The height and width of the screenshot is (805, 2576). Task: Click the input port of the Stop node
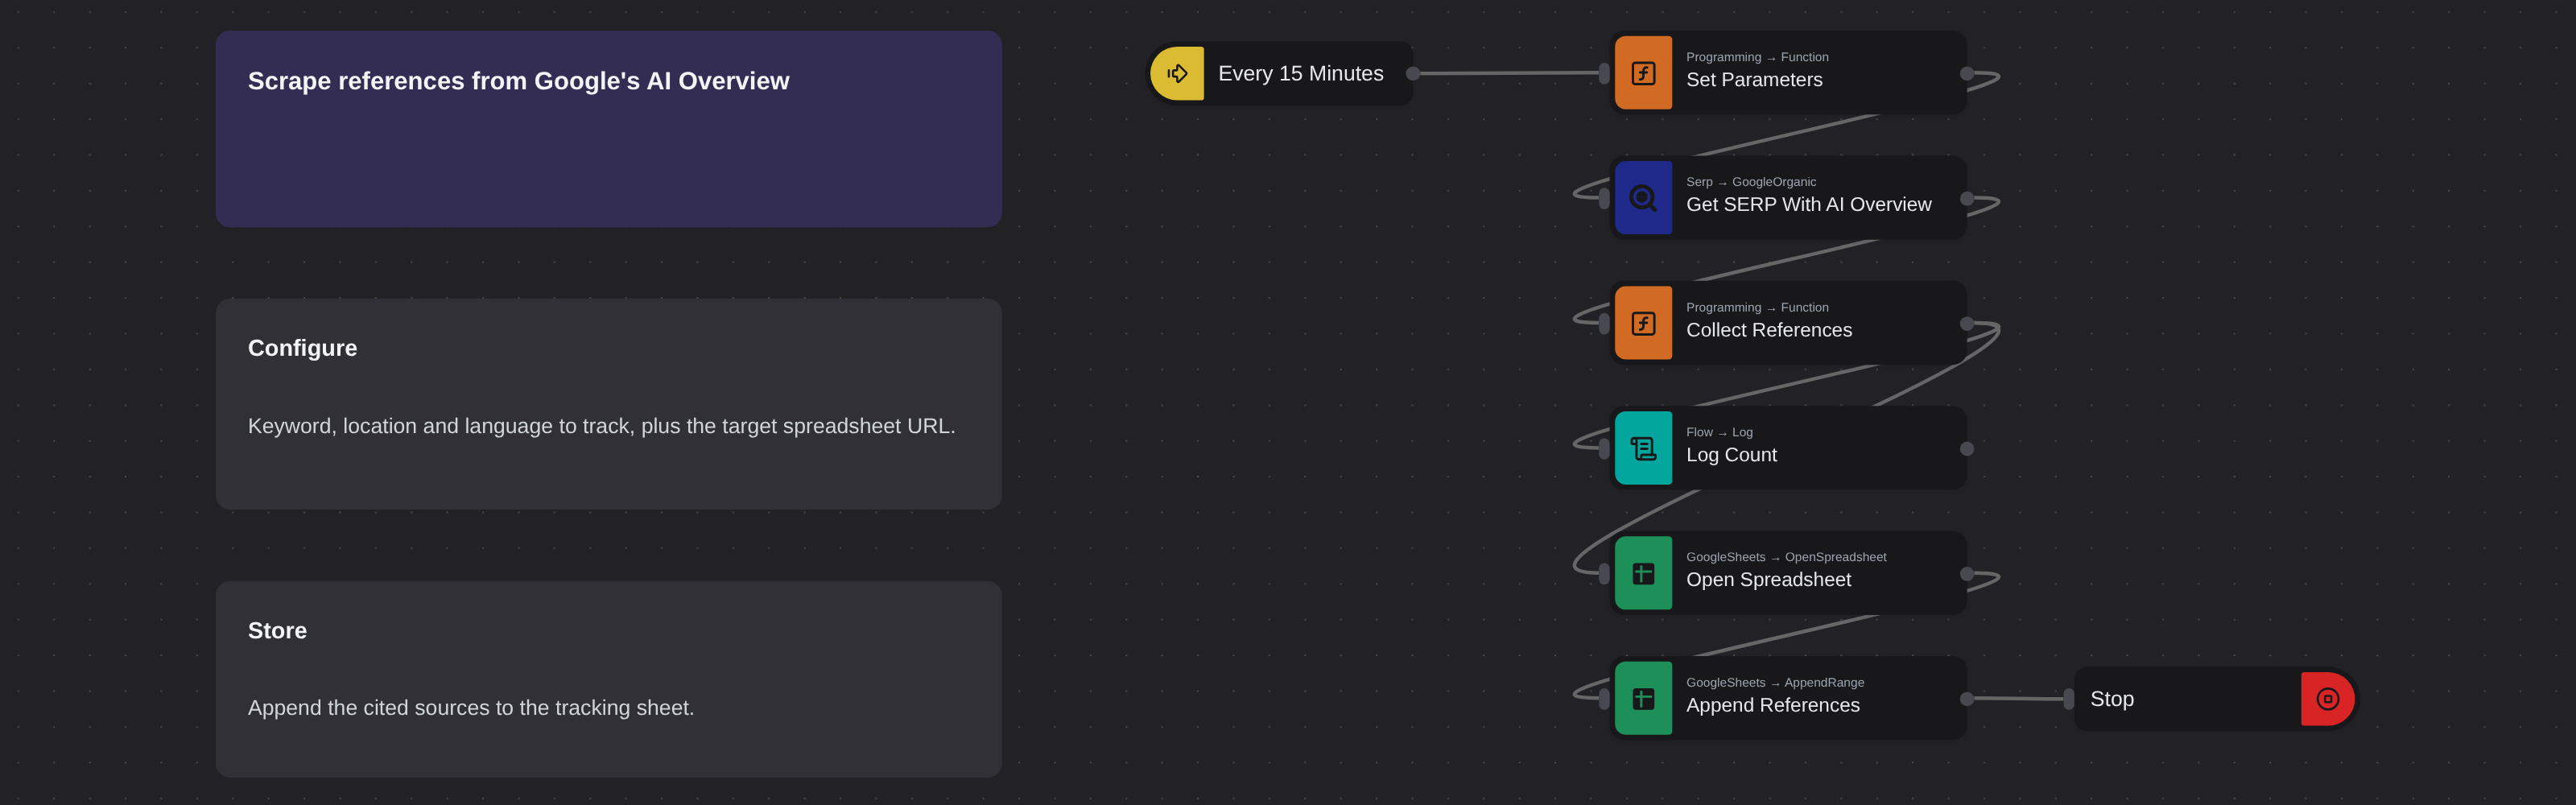click(2069, 699)
